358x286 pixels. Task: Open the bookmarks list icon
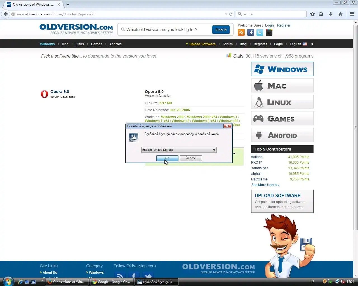(x=321, y=14)
